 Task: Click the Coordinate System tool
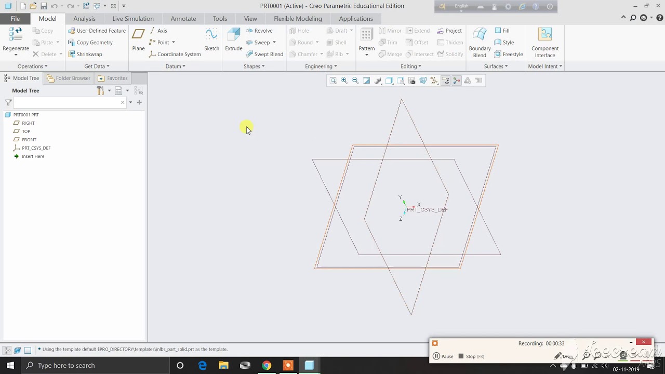pyautogui.click(x=175, y=54)
